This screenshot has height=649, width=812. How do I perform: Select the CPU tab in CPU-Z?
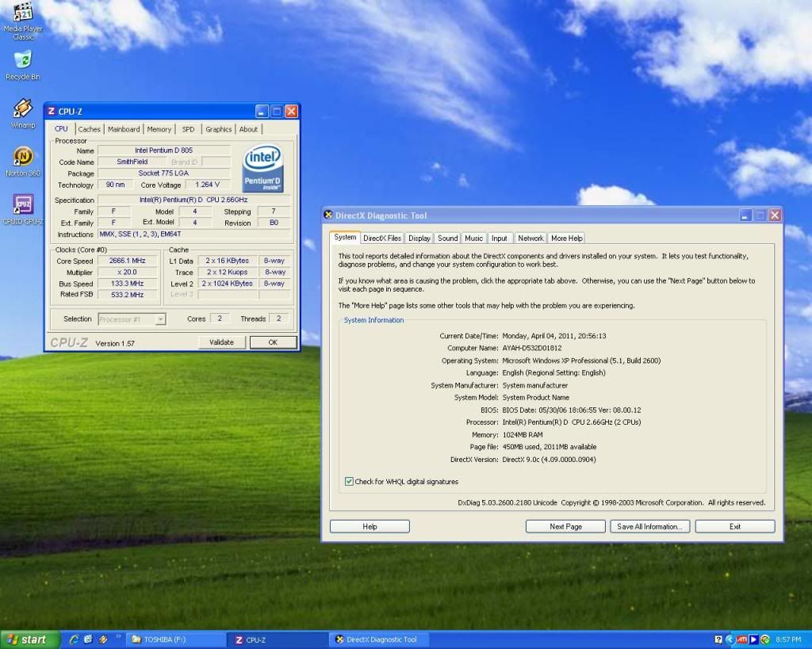[x=61, y=128]
